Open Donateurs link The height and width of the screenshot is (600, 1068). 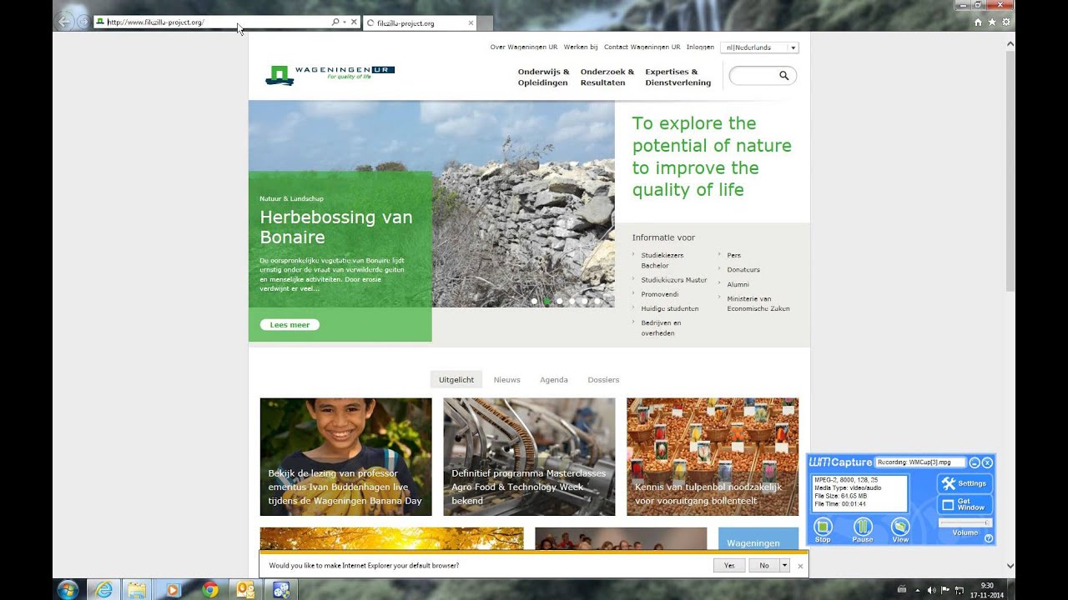743,270
